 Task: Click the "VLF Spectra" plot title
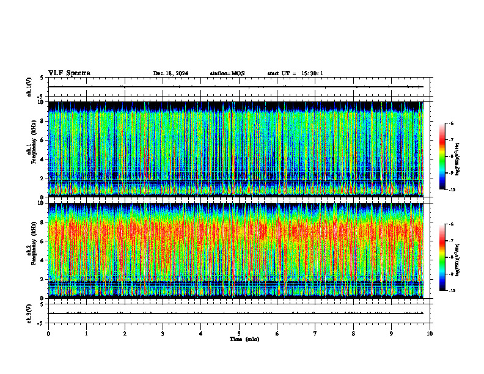69,73
